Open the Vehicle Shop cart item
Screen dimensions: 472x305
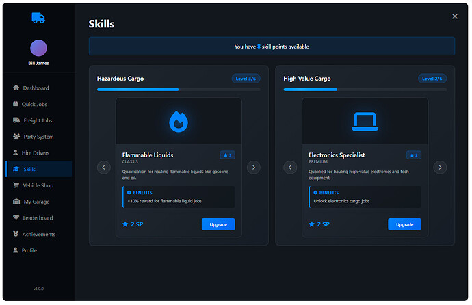coord(38,185)
